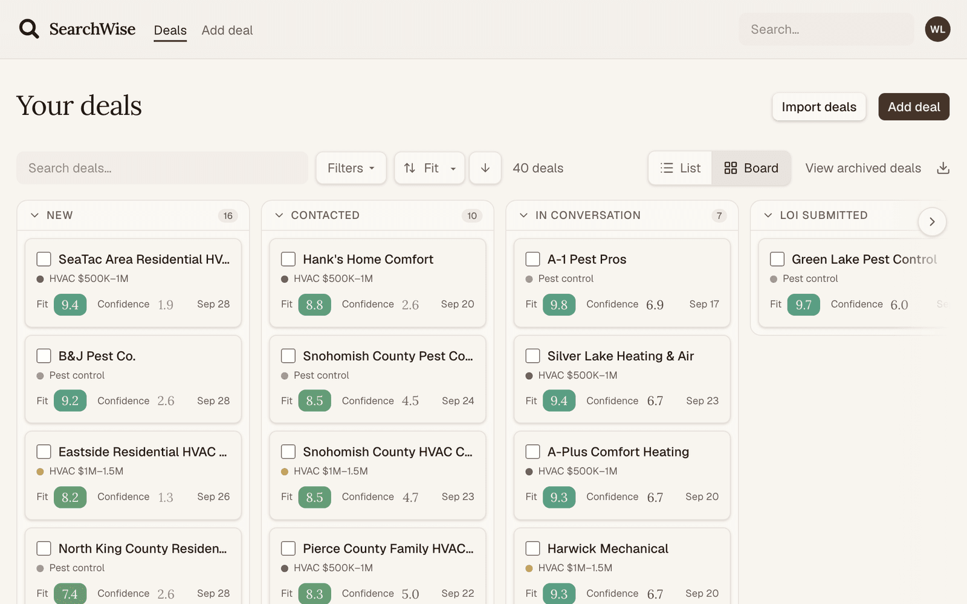Click 'Sep 24' date on Snohomish County Pest card
Image resolution: width=967 pixels, height=604 pixels.
[x=458, y=401]
